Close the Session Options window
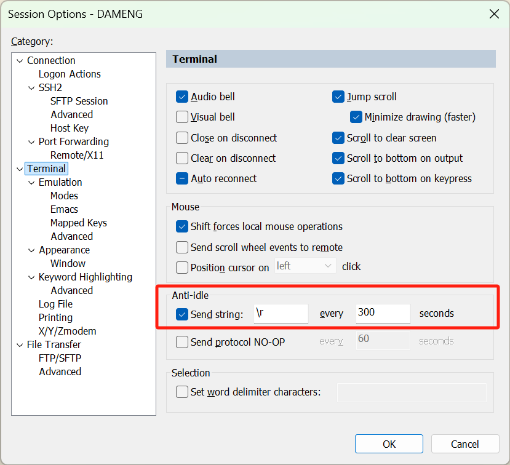The image size is (510, 465). tap(493, 14)
